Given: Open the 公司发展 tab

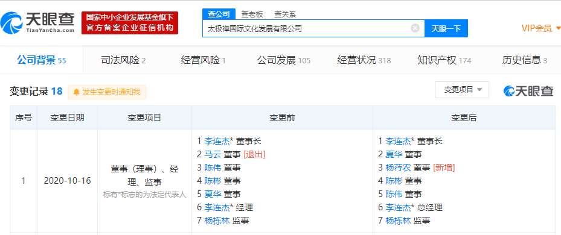Looking at the screenshot, I should (x=284, y=60).
